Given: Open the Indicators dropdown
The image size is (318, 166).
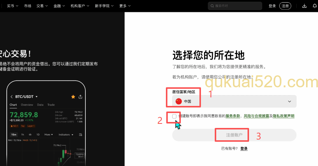Looking at the screenshot, I should click(x=66, y=135).
